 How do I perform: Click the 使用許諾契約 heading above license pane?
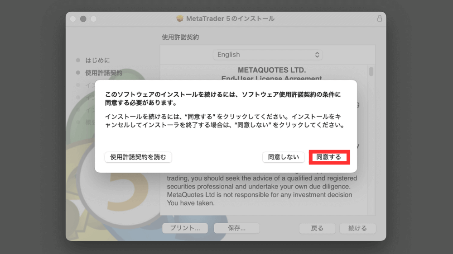180,37
